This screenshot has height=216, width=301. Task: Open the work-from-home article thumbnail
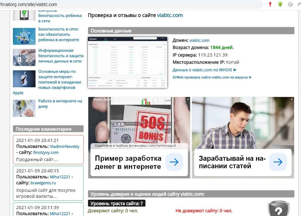click(x=24, y=108)
